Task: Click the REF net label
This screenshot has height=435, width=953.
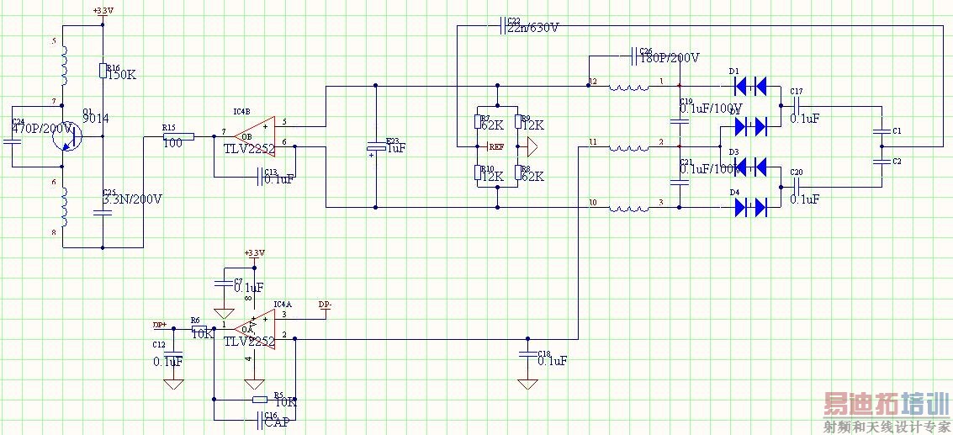Action: tap(496, 146)
